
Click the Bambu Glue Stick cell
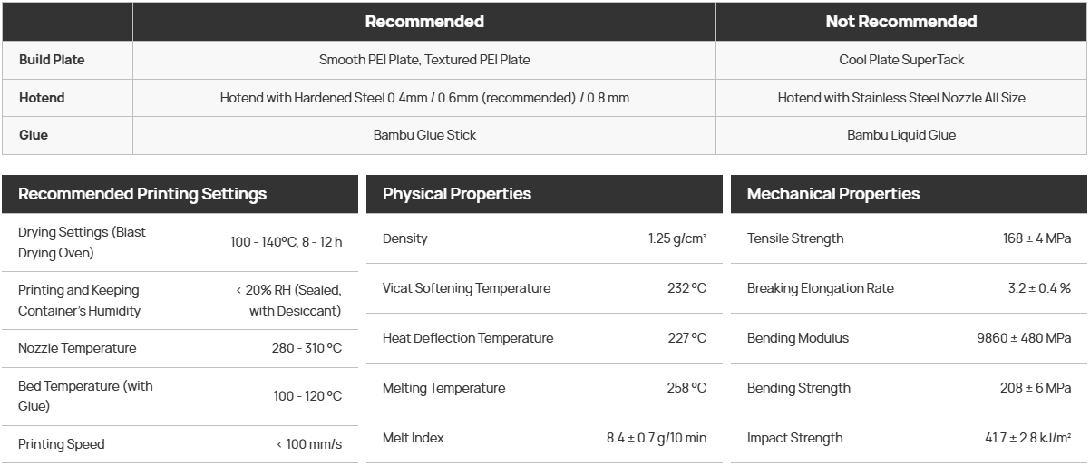coord(424,135)
